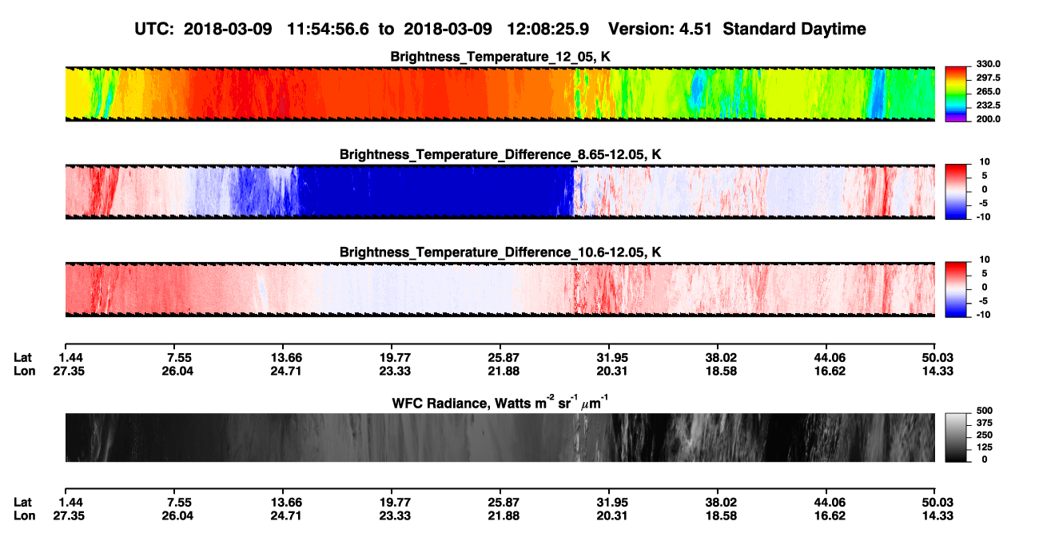Click longitude 16.62 under the WFC Radiance panel
The height and width of the screenshot is (533, 1039).
[x=827, y=515]
